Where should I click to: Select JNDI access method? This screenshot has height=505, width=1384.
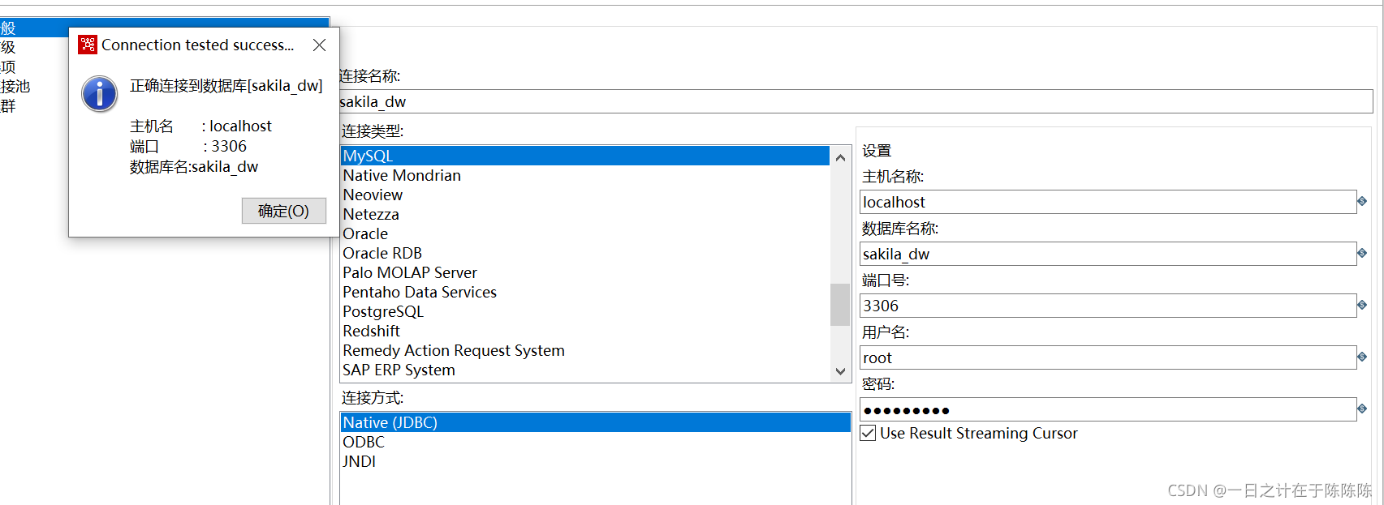(595, 461)
